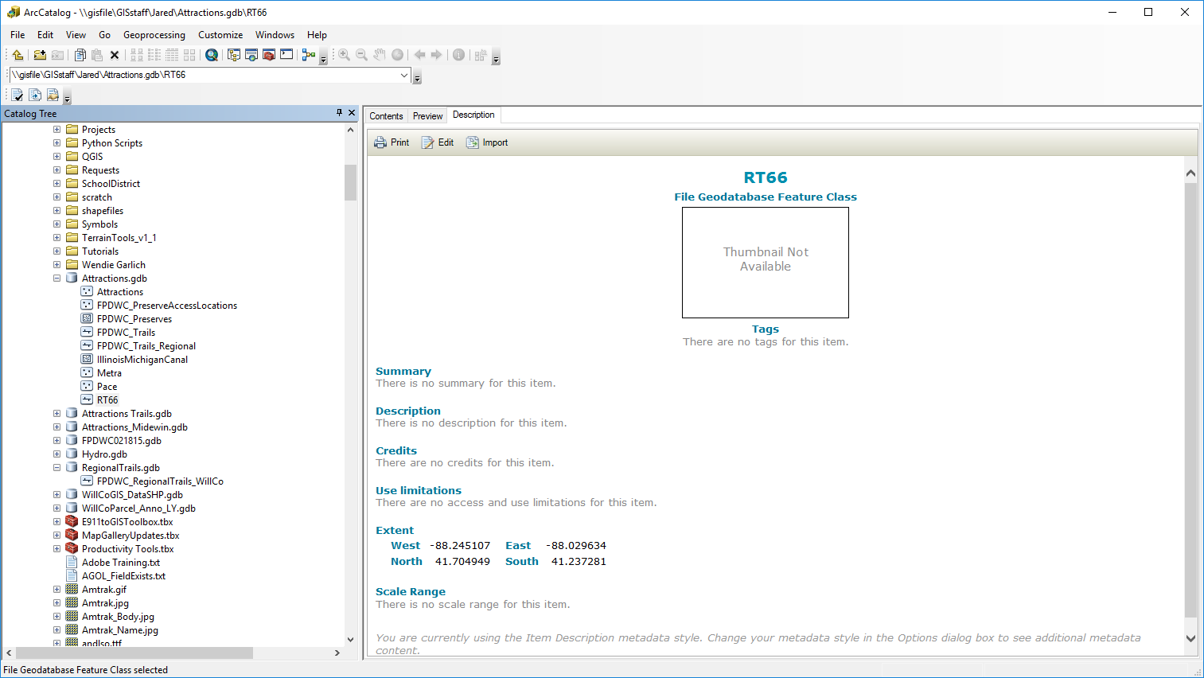Delete the selected item with the X icon
Screen dimensions: 1204x678
[115, 55]
